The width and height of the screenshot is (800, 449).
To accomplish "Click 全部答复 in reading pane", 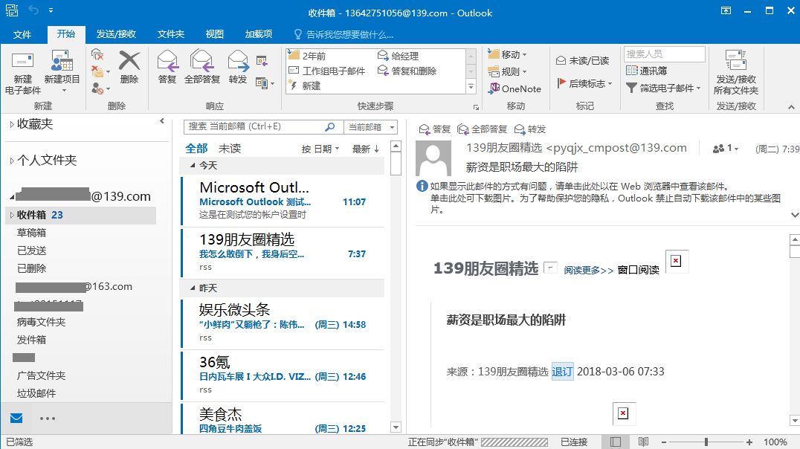I will (x=482, y=129).
